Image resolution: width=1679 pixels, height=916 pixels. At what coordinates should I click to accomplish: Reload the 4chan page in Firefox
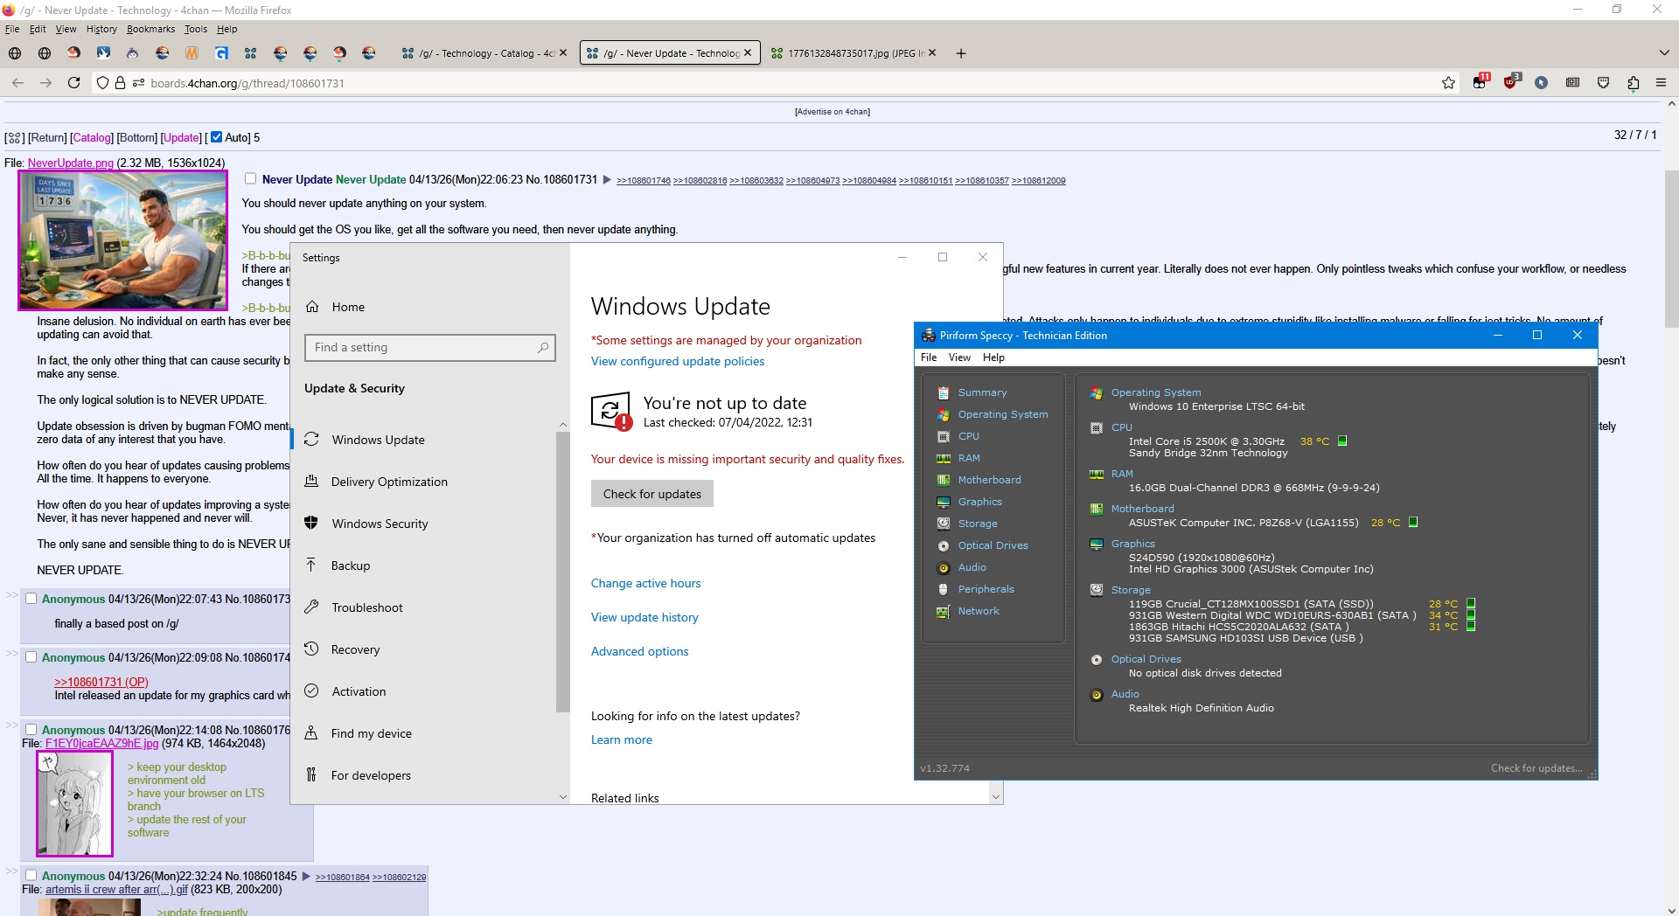tap(74, 83)
